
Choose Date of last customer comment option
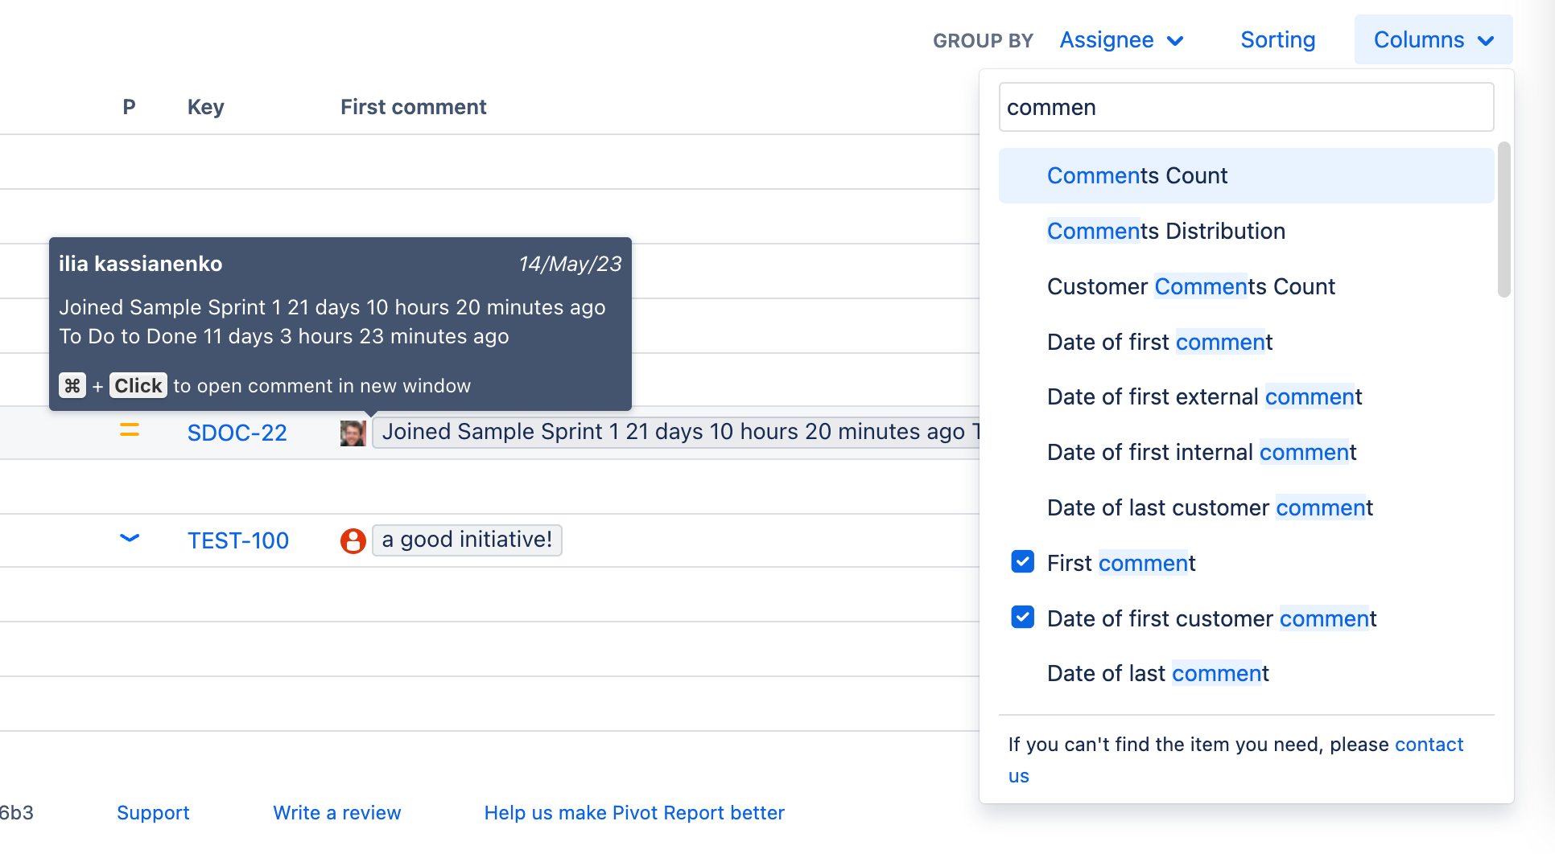(x=1246, y=507)
